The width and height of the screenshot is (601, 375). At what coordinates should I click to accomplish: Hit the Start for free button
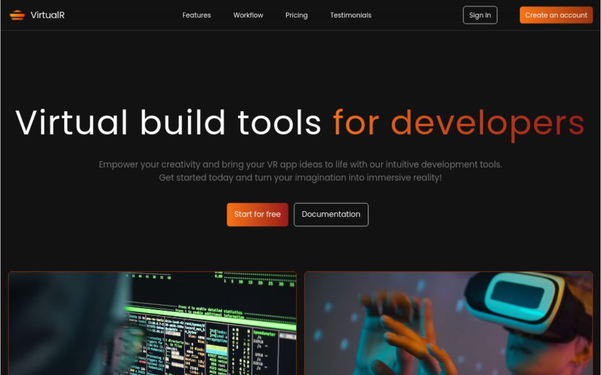coord(257,215)
